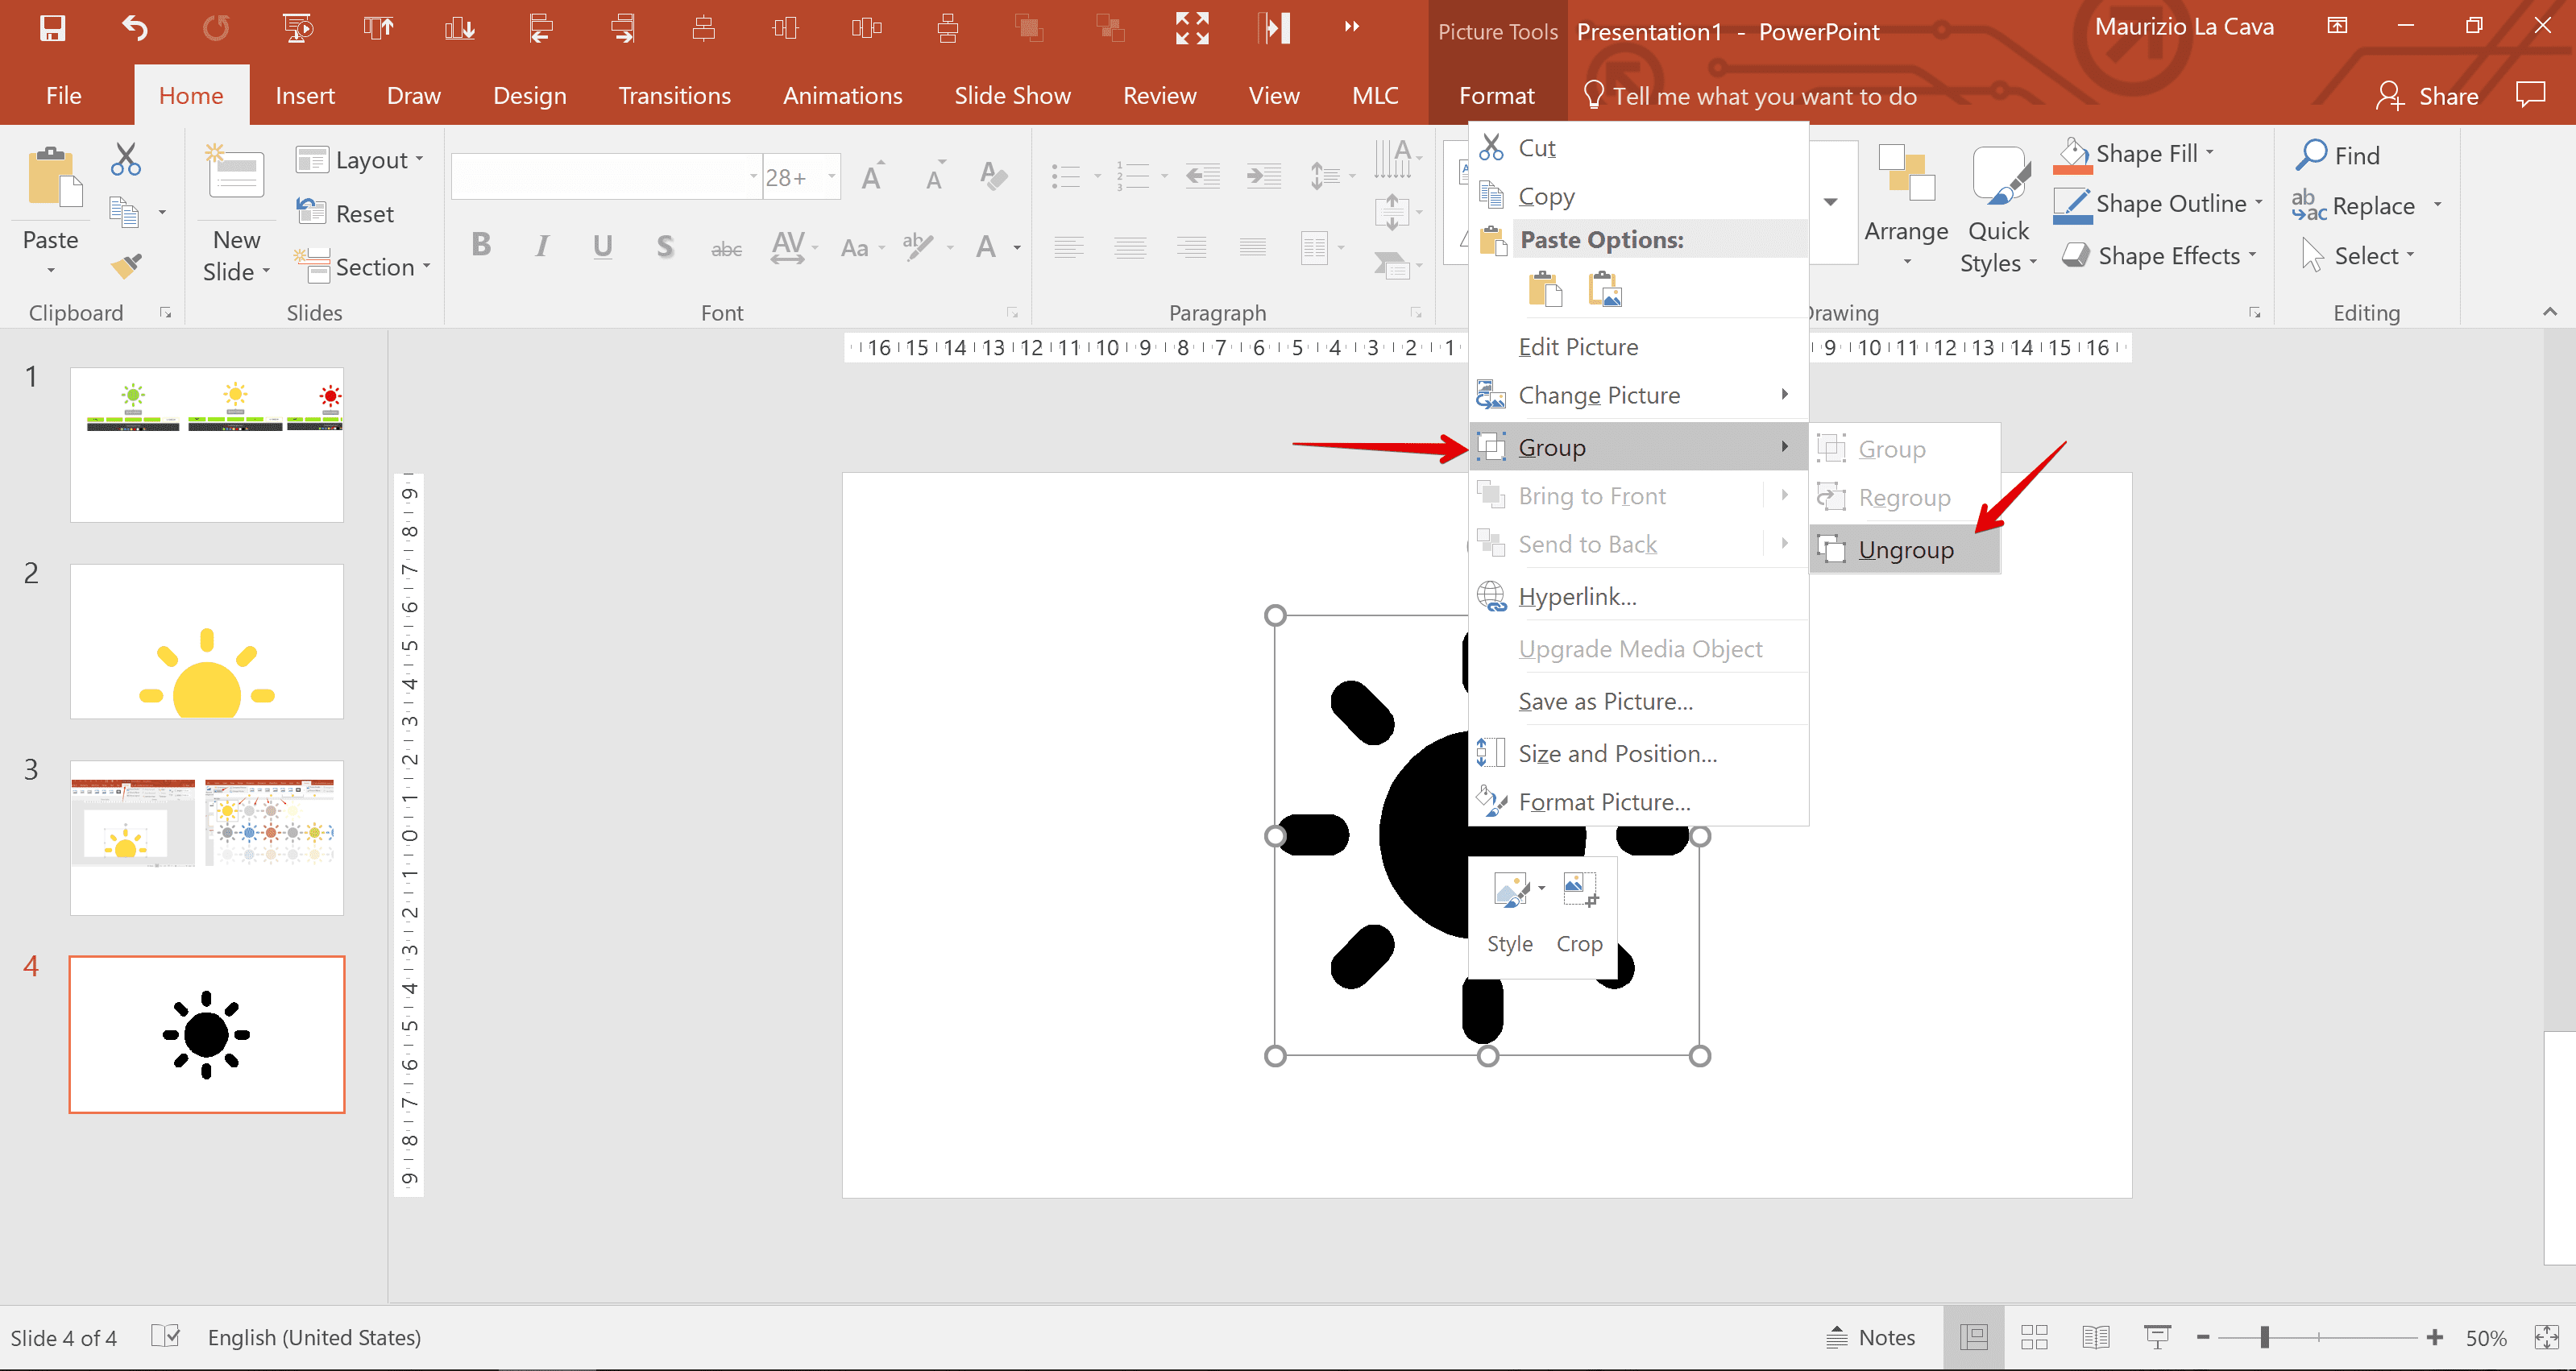Select slide 2 thumbnail with the sun
The width and height of the screenshot is (2576, 1371).
click(207, 641)
